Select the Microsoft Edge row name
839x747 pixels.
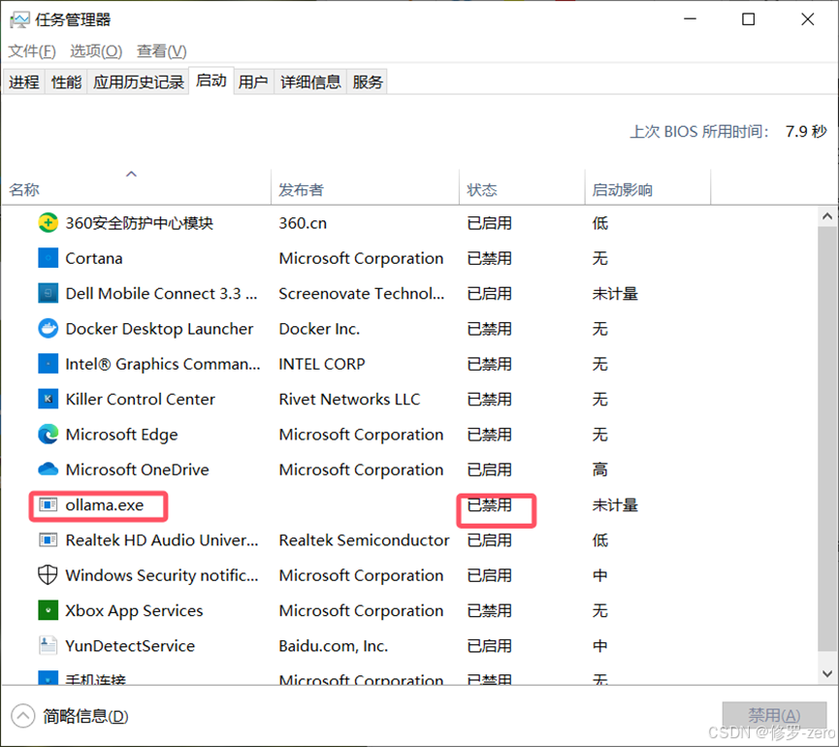coord(121,435)
